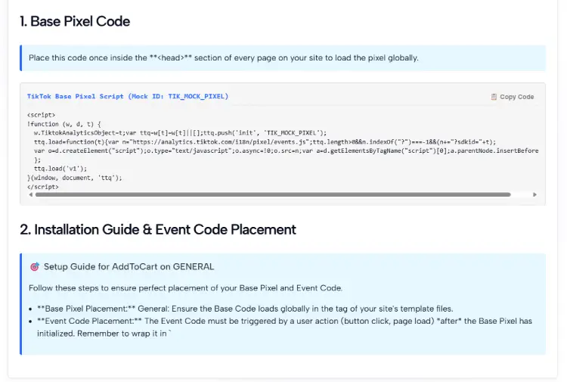Click the Base Pixel Placement bullet item
Image resolution: width=567 pixels, height=382 pixels.
tap(245, 309)
